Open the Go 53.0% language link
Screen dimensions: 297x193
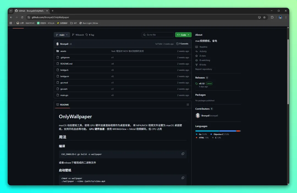point(201,135)
